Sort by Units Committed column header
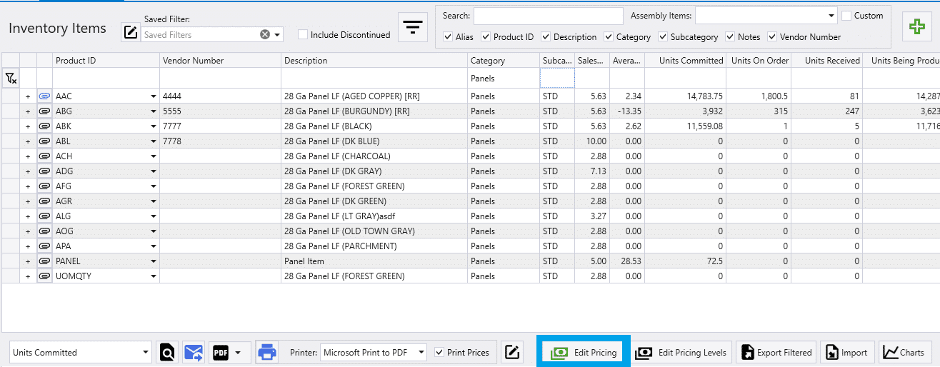Viewport: 940px width, 367px height. click(x=686, y=61)
